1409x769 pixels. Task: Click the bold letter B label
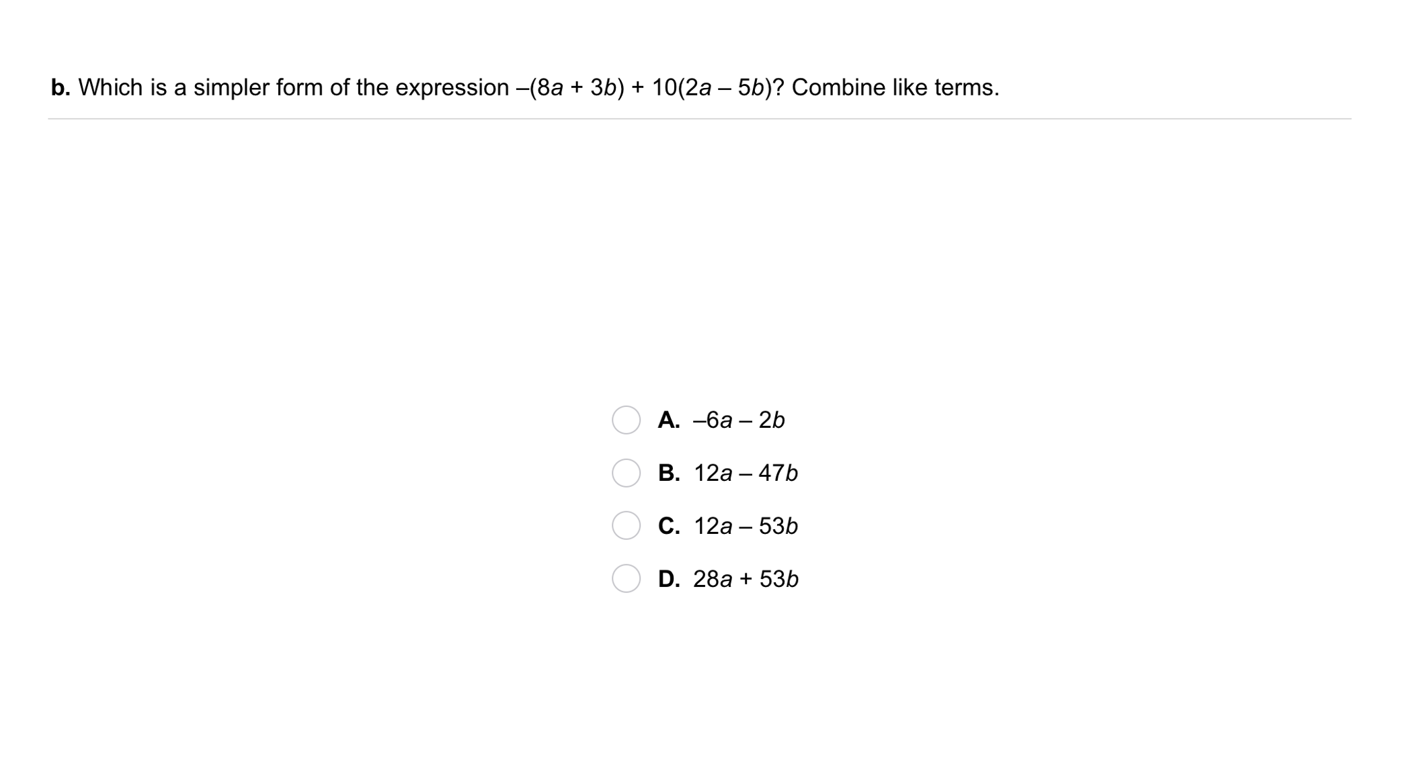pos(669,473)
